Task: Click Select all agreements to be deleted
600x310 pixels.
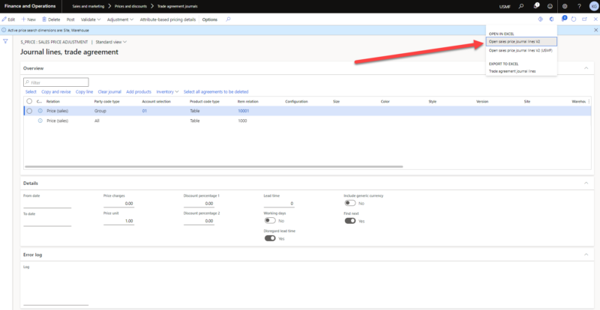Action: point(215,91)
